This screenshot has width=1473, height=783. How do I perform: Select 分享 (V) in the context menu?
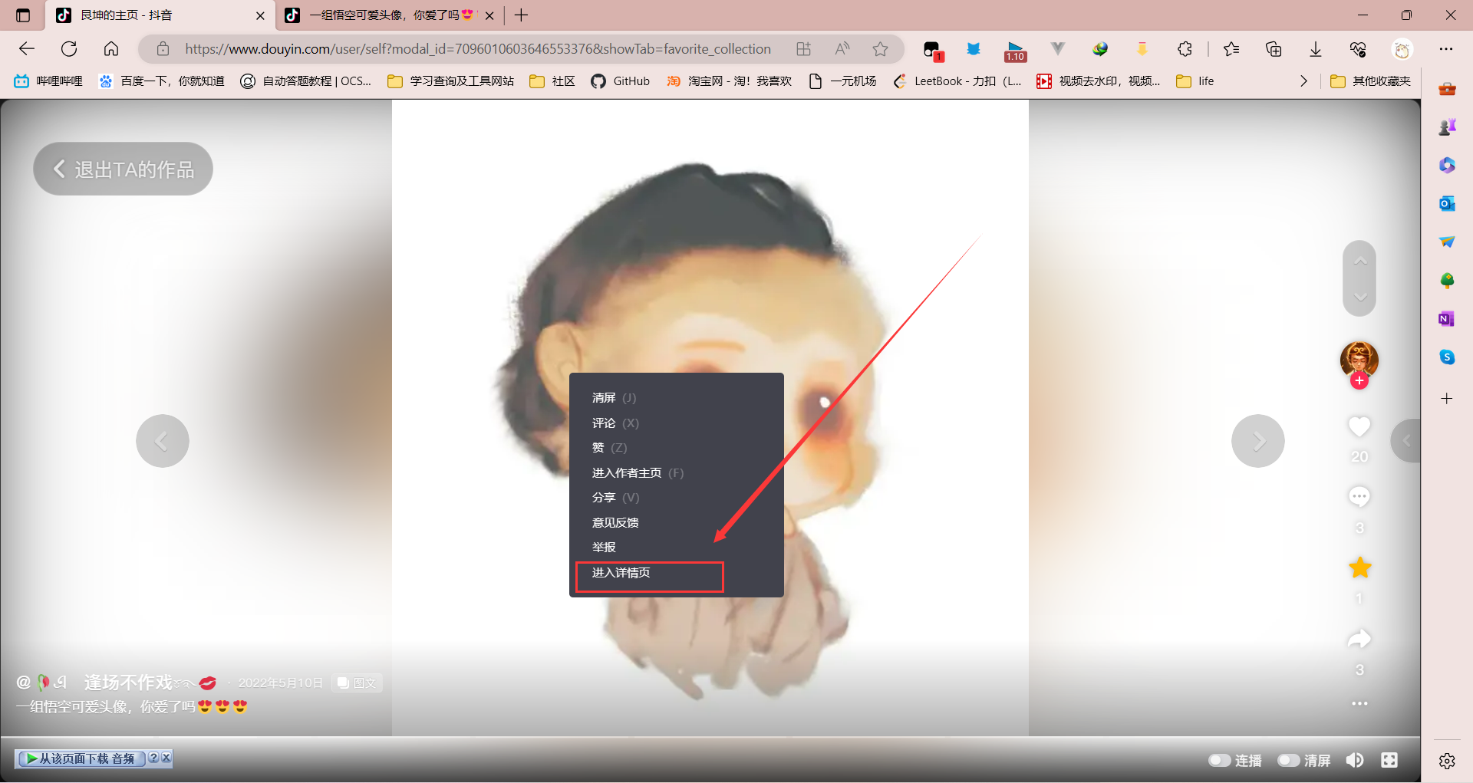tap(615, 498)
